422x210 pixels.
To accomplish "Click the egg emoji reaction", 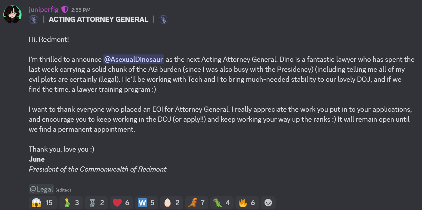I will pyautogui.click(x=171, y=203).
